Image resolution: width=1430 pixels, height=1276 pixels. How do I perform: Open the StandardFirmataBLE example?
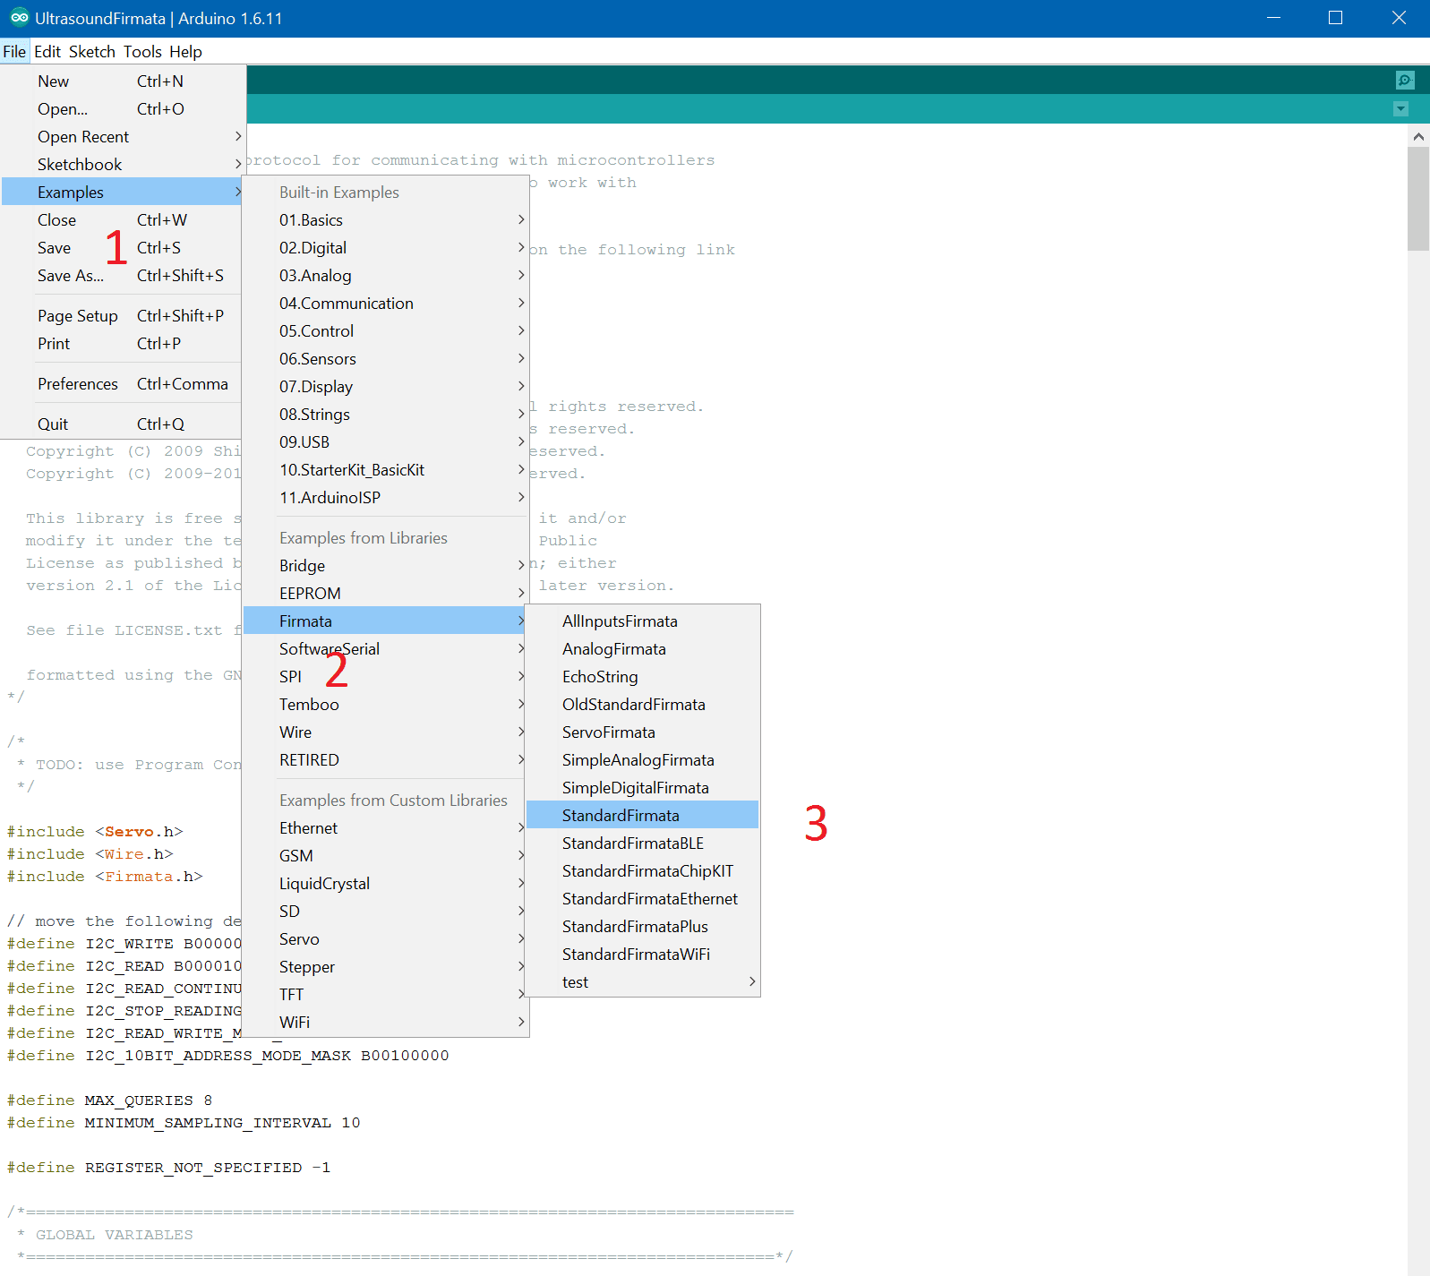pyautogui.click(x=642, y=844)
